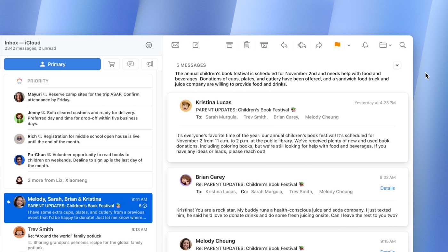The width and height of the screenshot is (448, 252).
Task: Click Melody Cheung sender name header
Action: pyautogui.click(x=215, y=241)
